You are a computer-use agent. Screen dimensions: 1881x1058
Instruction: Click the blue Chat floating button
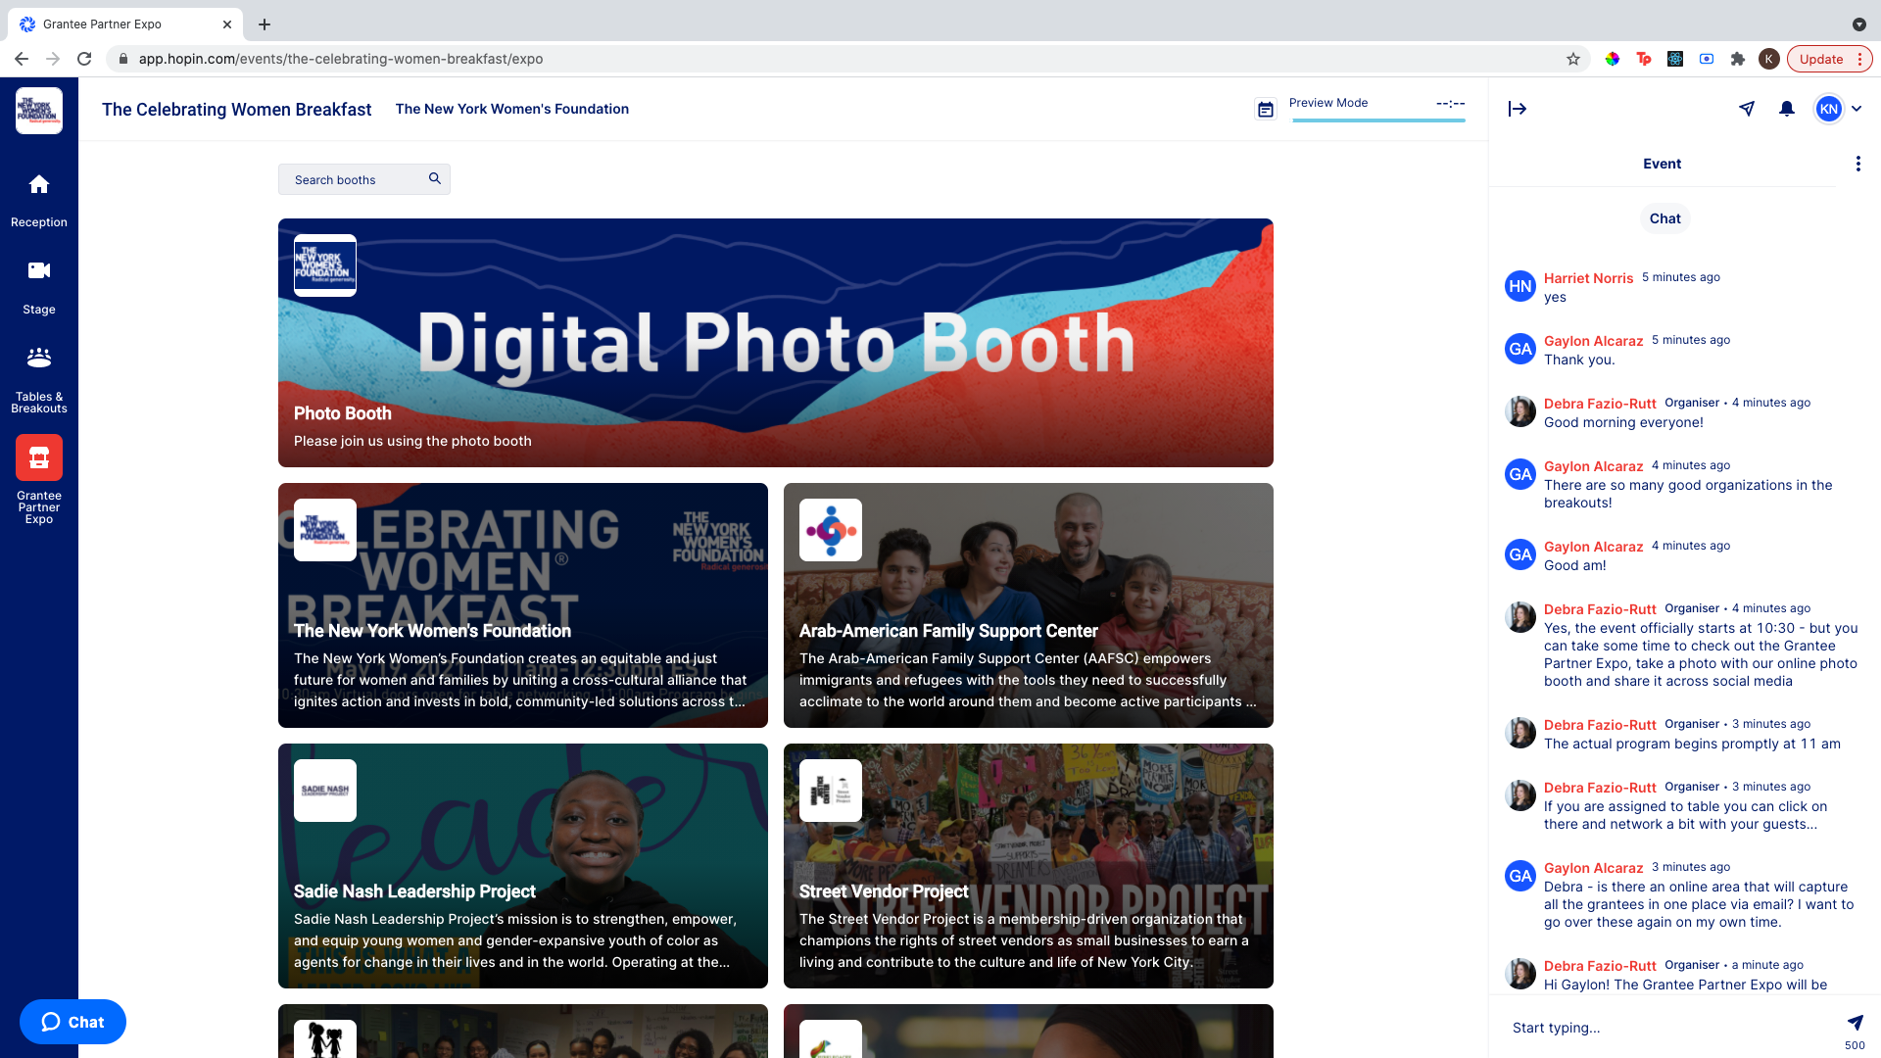(x=72, y=1022)
